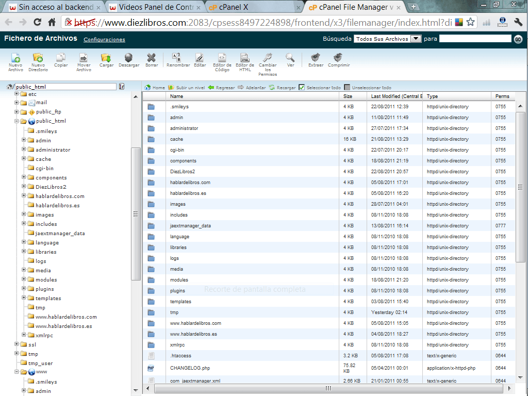Create a folder with Nuevo Directorio
Viewport: 528px width, 396px height.
38,62
